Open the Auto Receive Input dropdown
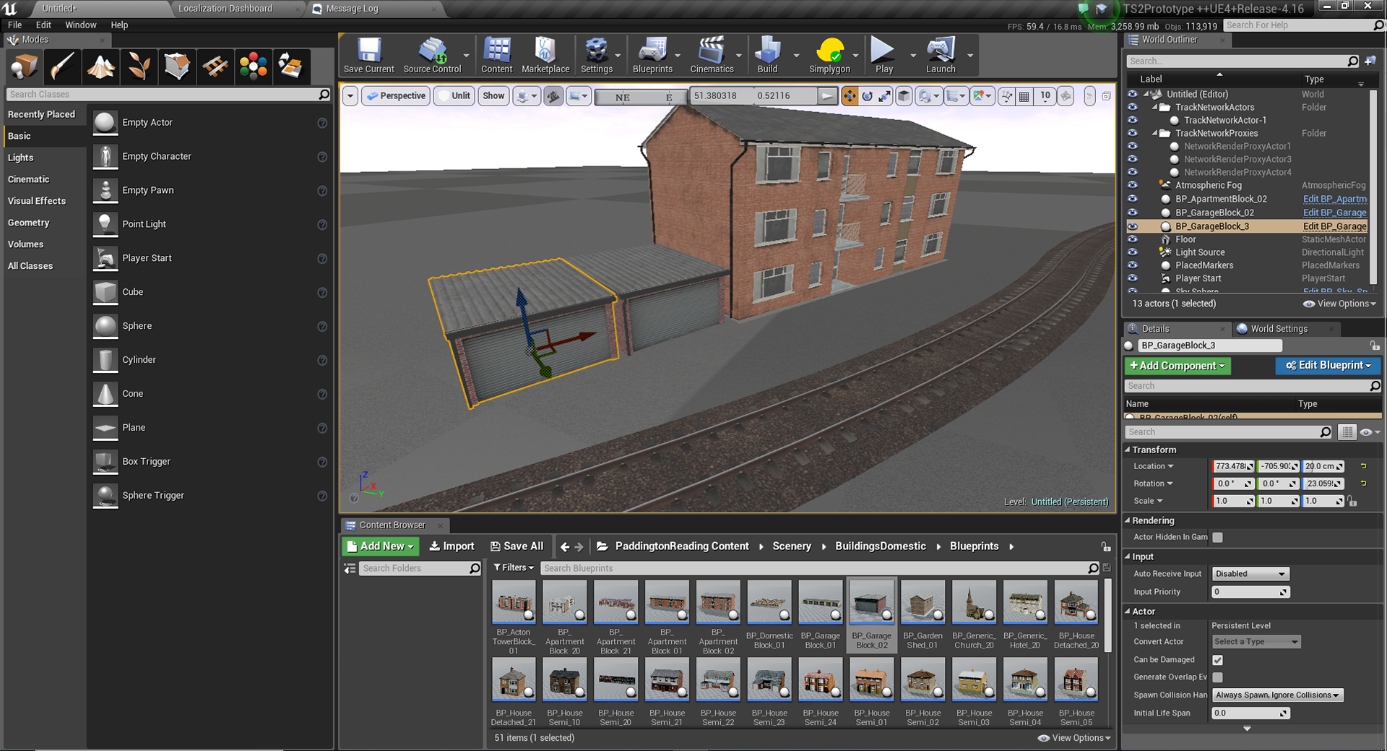 point(1250,574)
